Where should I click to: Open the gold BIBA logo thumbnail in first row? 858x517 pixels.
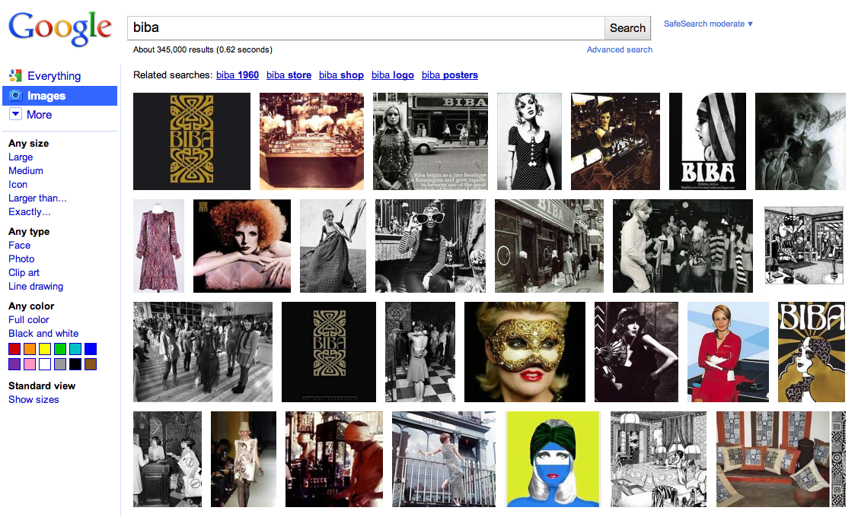pyautogui.click(x=192, y=141)
